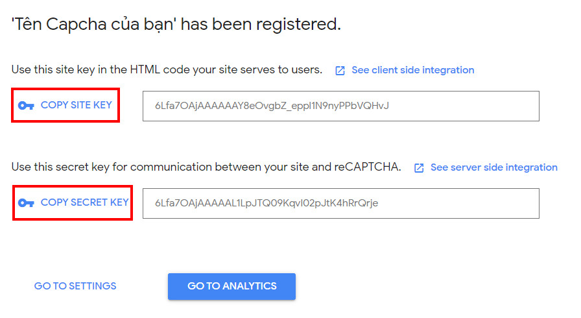This screenshot has width=581, height=318.
Task: Focus the site key text field
Action: 340,106
